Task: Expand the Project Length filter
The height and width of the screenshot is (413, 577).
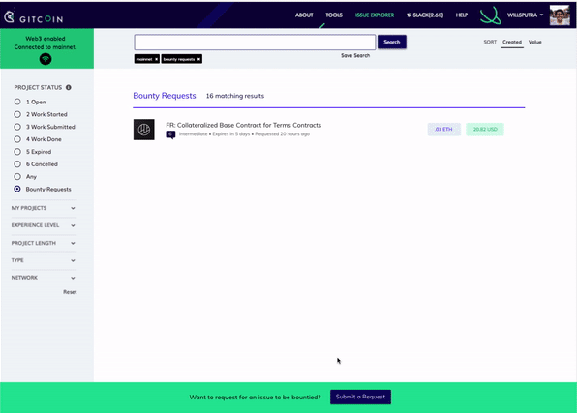Action: [44, 243]
